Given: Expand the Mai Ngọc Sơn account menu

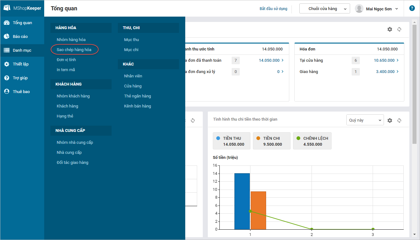Looking at the screenshot, I should (377, 9).
